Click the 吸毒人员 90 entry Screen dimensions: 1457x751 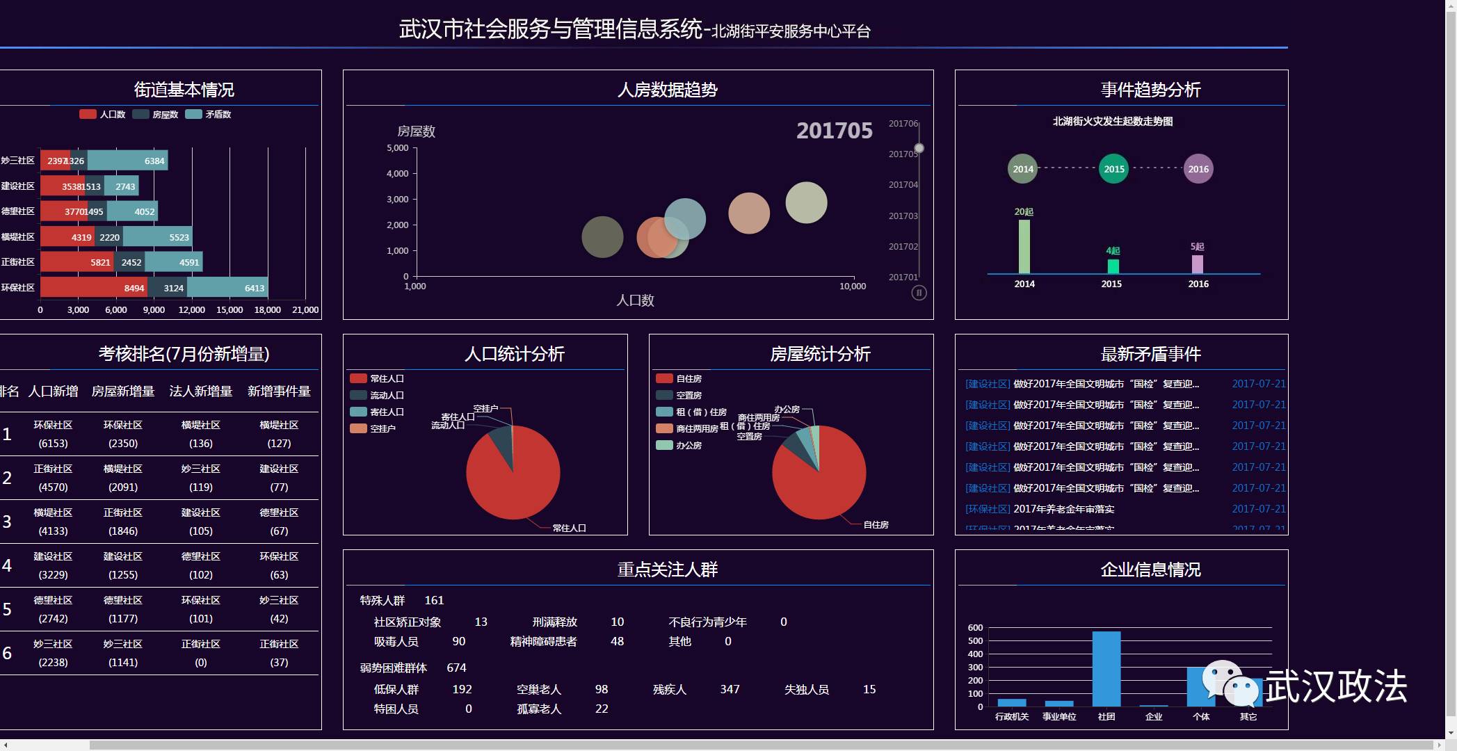click(x=420, y=641)
